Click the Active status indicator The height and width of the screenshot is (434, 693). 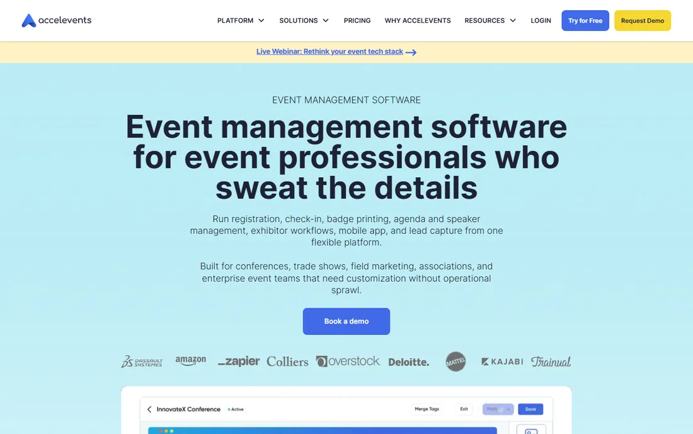(x=236, y=409)
